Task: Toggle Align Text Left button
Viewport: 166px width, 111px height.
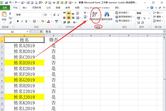Action: point(64,18)
